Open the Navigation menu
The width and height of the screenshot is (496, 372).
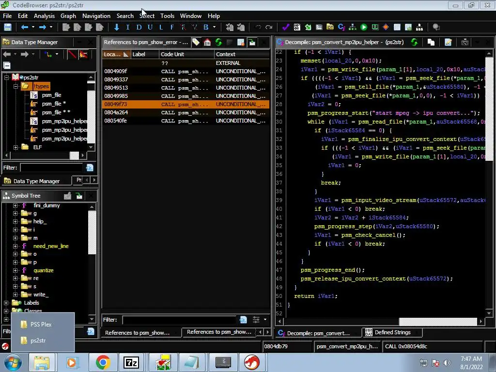point(96,16)
